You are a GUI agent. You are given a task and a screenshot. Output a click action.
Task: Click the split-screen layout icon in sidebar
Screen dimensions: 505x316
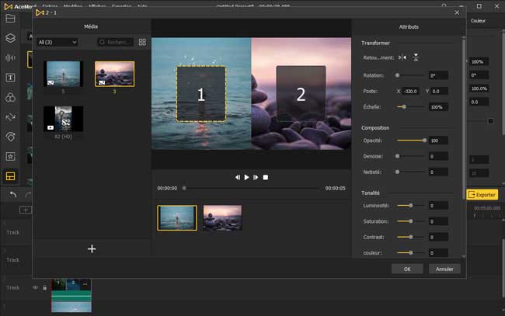coord(11,176)
